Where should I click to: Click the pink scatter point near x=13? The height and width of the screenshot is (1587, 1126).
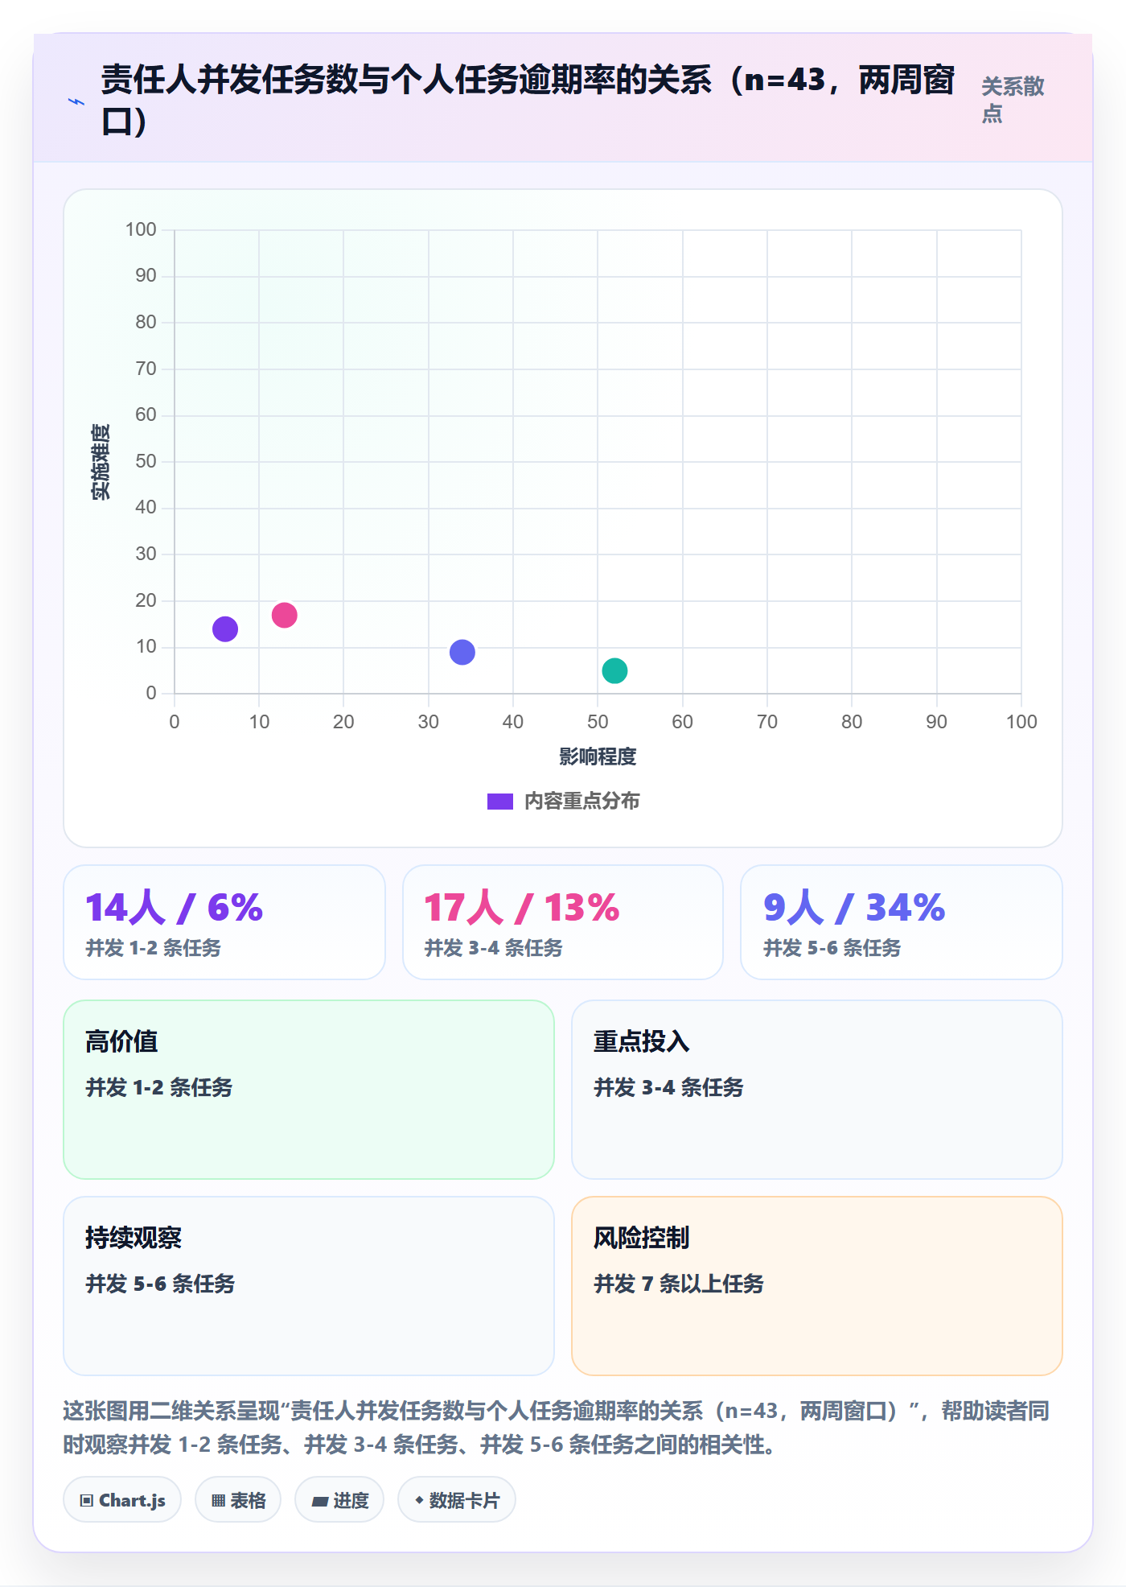(285, 615)
